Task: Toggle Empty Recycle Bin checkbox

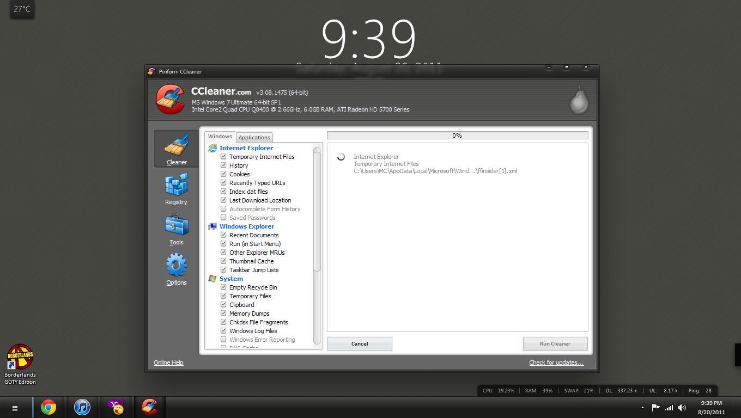Action: [223, 287]
